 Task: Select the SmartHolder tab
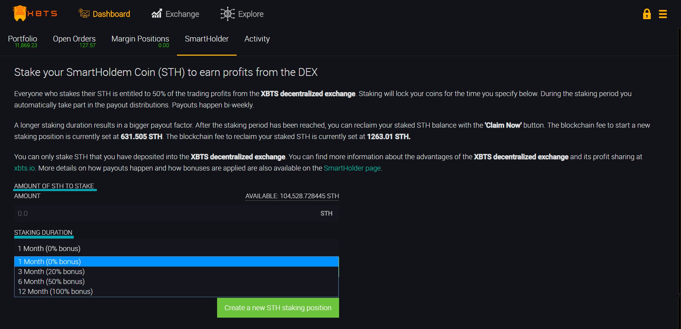click(x=207, y=39)
